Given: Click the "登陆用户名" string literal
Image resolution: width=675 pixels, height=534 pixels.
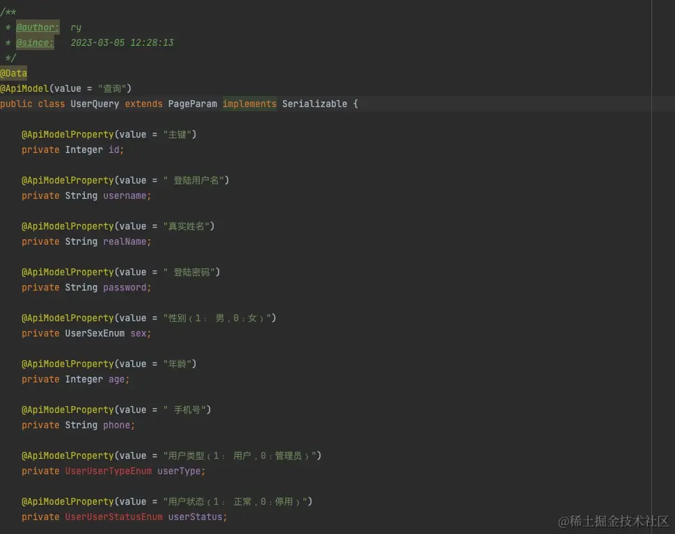Looking at the screenshot, I should (193, 180).
